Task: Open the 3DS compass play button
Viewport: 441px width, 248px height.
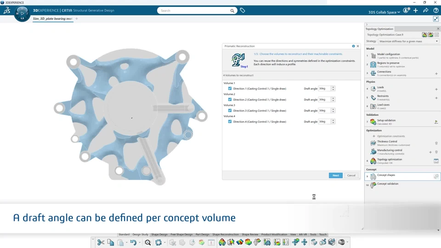Action: [22, 13]
